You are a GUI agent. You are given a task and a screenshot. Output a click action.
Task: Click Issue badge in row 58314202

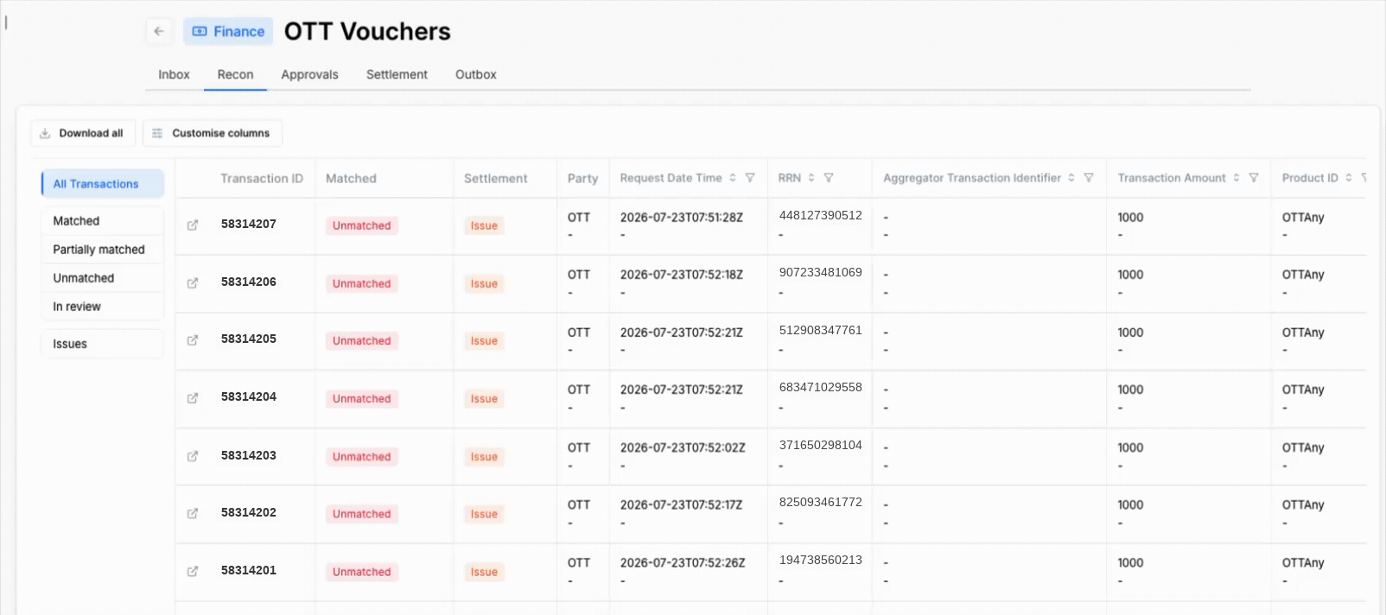484,513
